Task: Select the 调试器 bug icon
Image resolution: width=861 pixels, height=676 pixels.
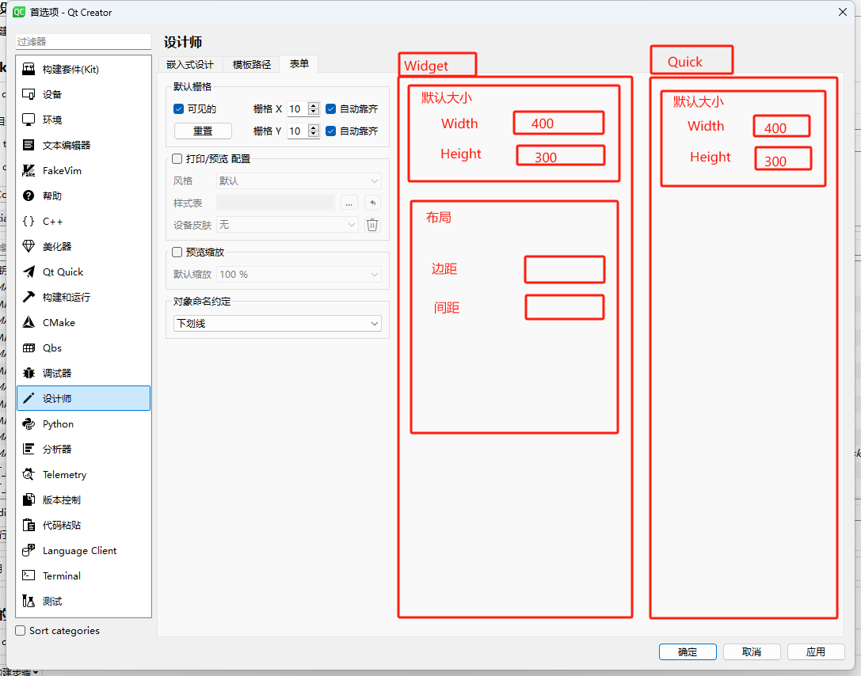Action: [29, 373]
